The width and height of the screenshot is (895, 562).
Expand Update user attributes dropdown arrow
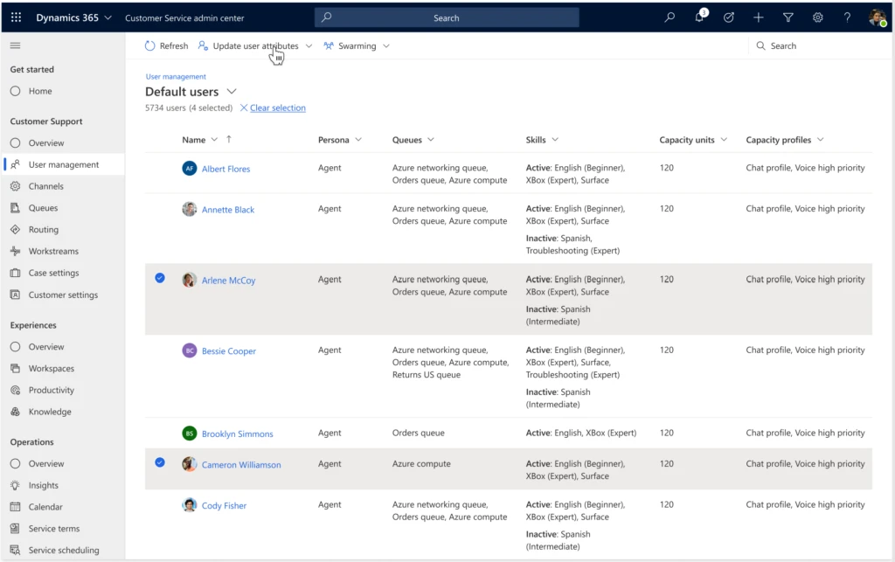click(309, 45)
